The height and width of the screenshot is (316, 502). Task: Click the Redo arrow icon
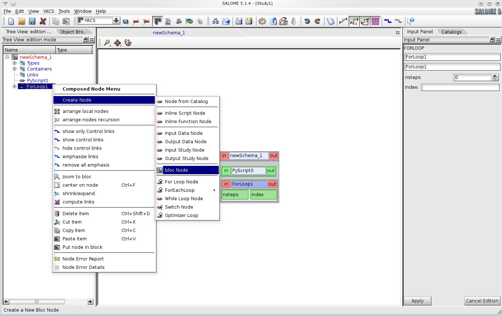[318, 21]
